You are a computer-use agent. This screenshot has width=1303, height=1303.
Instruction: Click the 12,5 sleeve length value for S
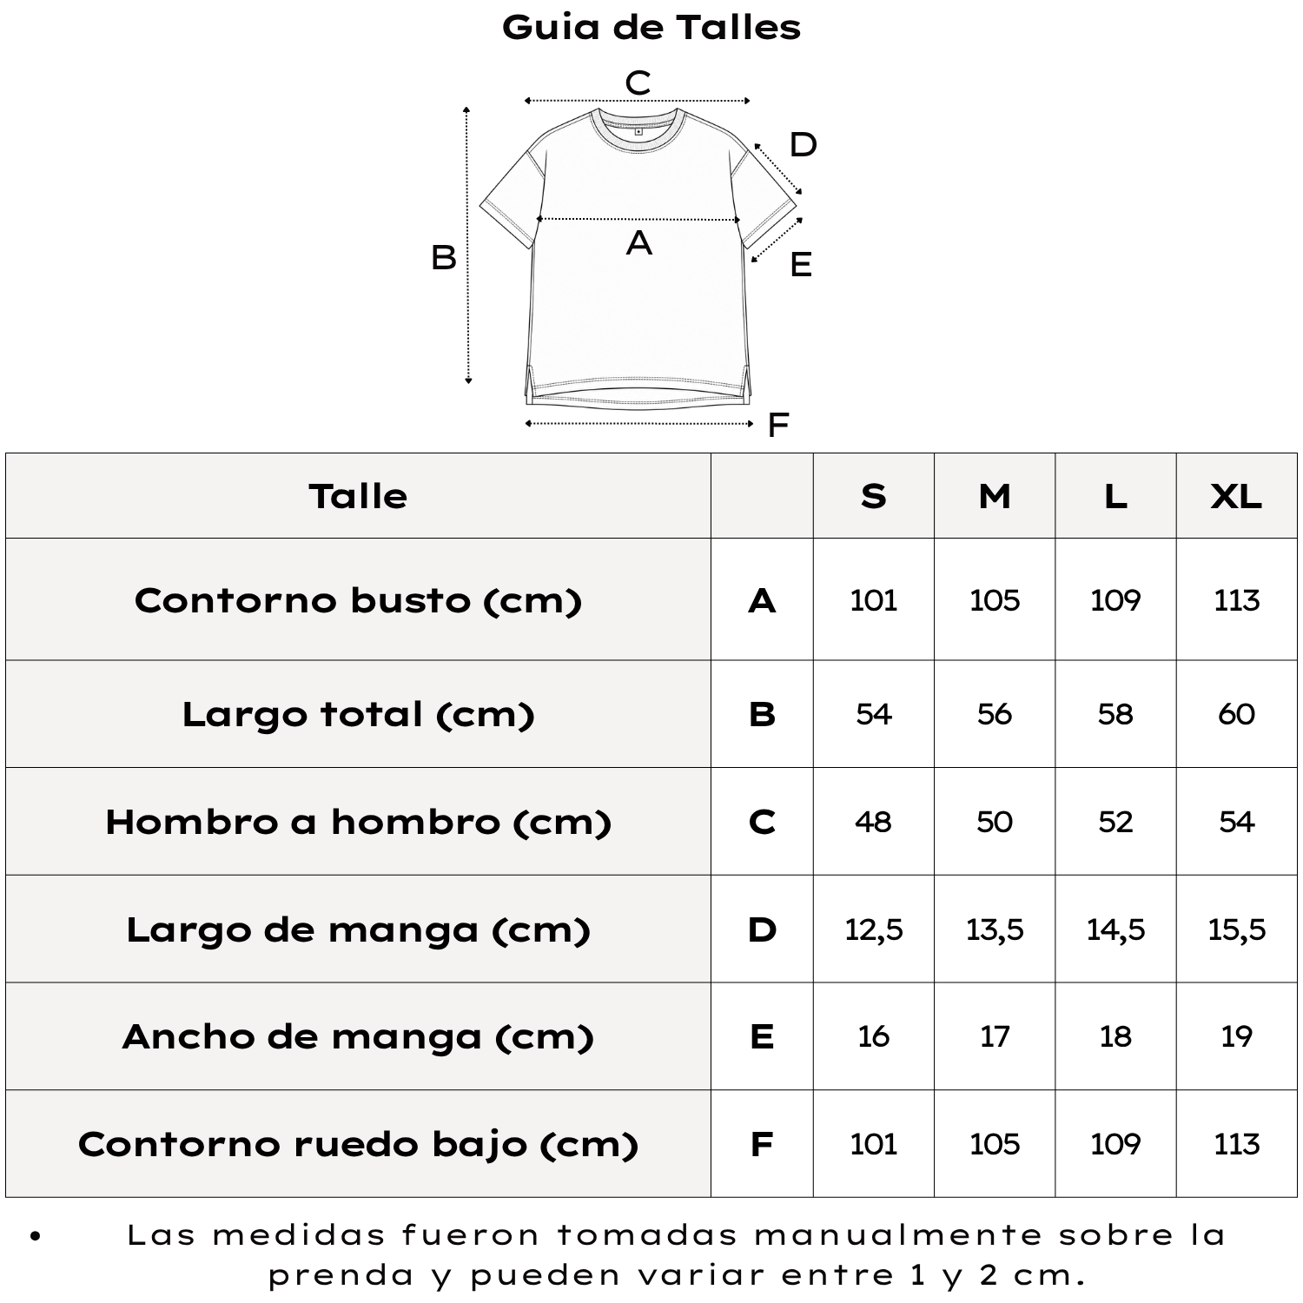tap(874, 929)
